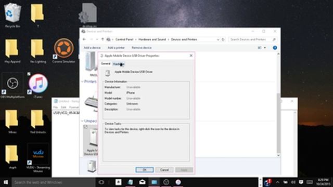Open the Yod Unlock folder
This screenshot has width=333, height=187.
[38, 121]
